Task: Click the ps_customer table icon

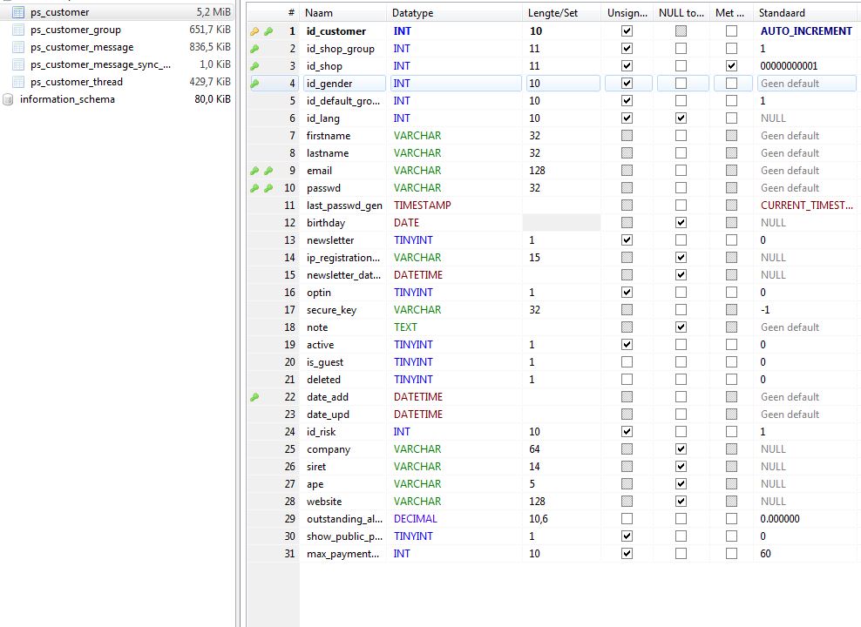Action: [18, 12]
